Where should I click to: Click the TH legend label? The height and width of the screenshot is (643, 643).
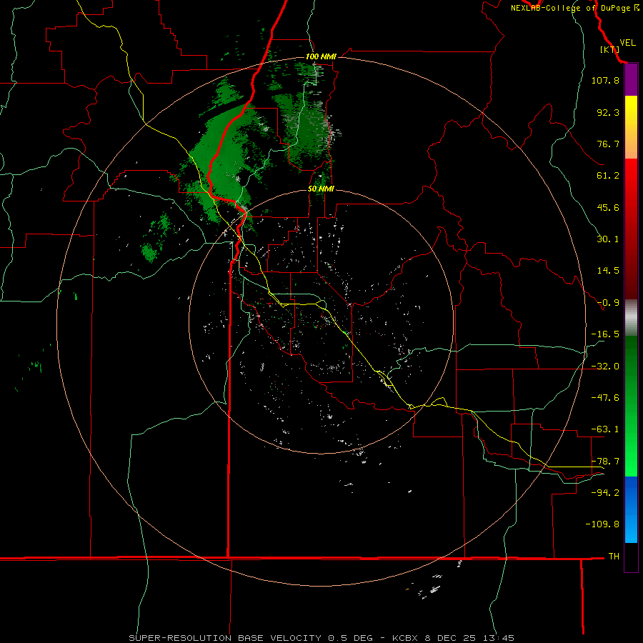click(x=614, y=557)
